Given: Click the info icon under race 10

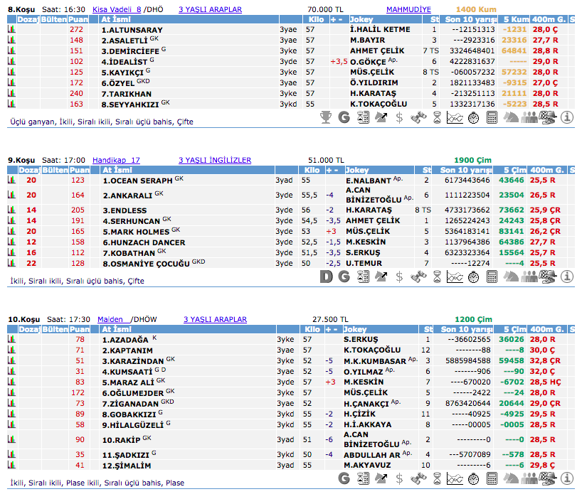Looking at the screenshot, I should tap(567, 478).
